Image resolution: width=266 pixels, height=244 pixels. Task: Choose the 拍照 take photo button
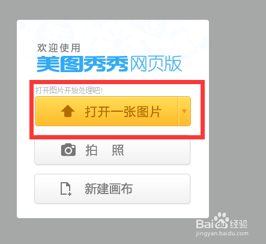(x=112, y=151)
